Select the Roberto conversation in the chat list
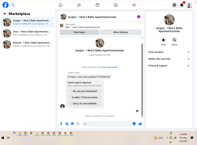The width and height of the screenshot is (197, 145). click(28, 44)
